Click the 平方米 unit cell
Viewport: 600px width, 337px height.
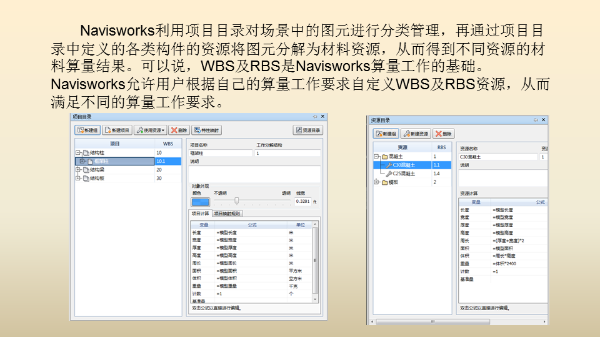coord(296,271)
